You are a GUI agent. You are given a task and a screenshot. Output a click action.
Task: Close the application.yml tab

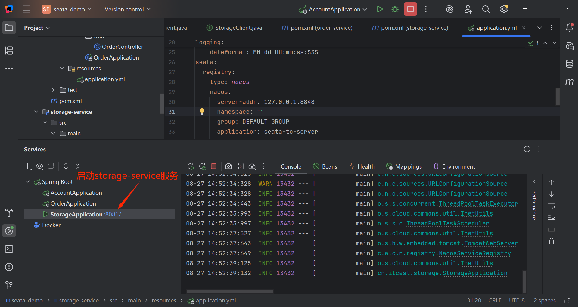[524, 28]
